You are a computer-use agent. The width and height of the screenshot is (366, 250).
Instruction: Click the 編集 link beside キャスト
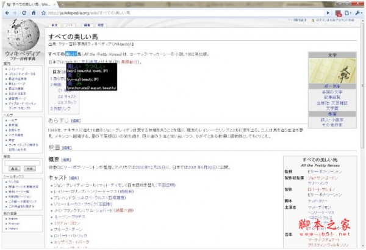tap(74, 178)
